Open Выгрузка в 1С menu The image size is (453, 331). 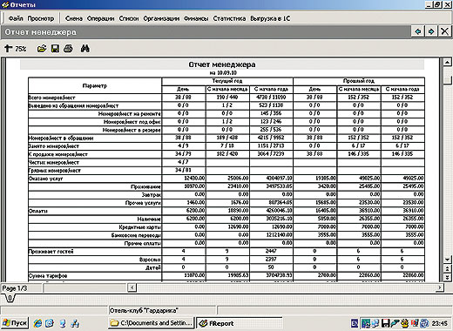coord(270,18)
